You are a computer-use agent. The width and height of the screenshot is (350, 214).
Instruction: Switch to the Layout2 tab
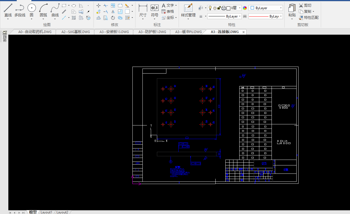pyautogui.click(x=62, y=212)
